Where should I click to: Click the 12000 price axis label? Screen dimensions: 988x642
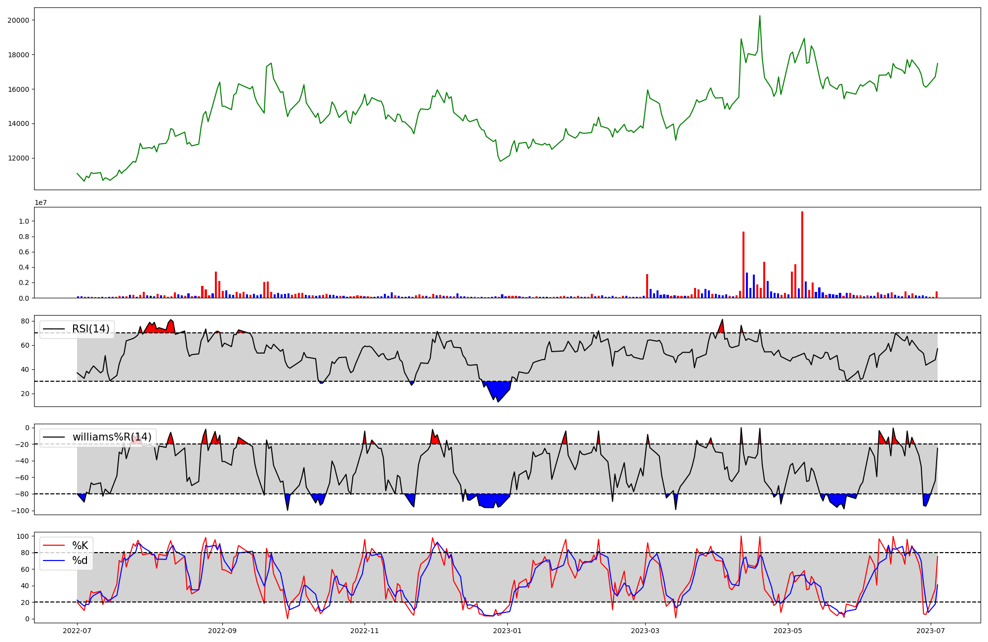click(18, 158)
